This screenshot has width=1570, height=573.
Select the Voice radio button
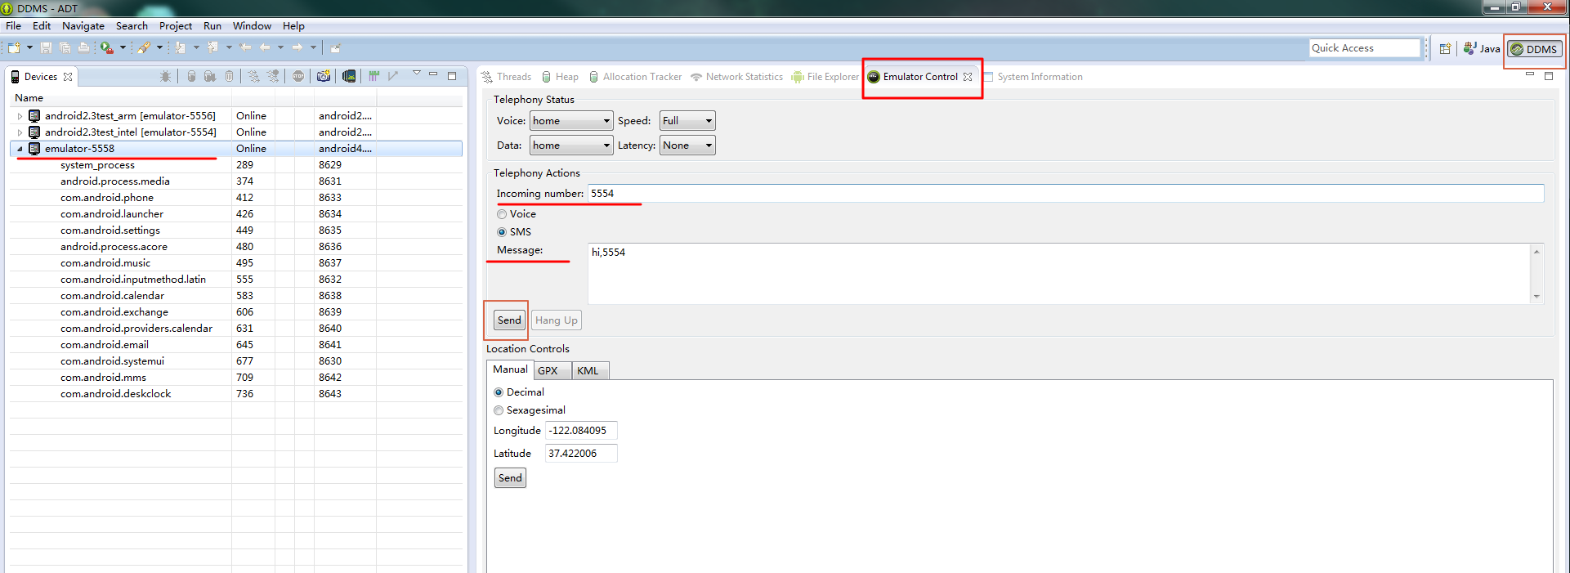(x=502, y=214)
